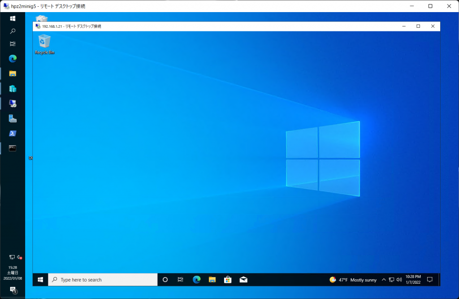
Task: Open the stacked servers icon in the vertical taskbar
Action: click(13, 118)
